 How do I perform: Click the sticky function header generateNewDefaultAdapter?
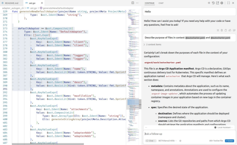click(x=39, y=11)
